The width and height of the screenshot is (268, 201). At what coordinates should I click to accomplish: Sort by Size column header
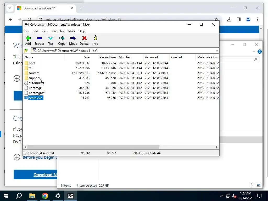pos(78,57)
